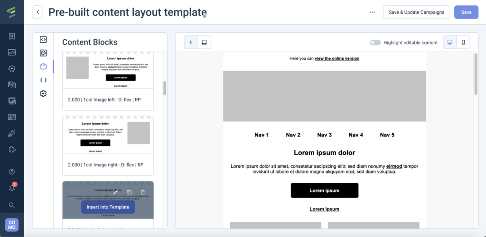The width and height of the screenshot is (486, 237).
Task: Open the devices monitor sidebar icon
Action: [x=12, y=101]
